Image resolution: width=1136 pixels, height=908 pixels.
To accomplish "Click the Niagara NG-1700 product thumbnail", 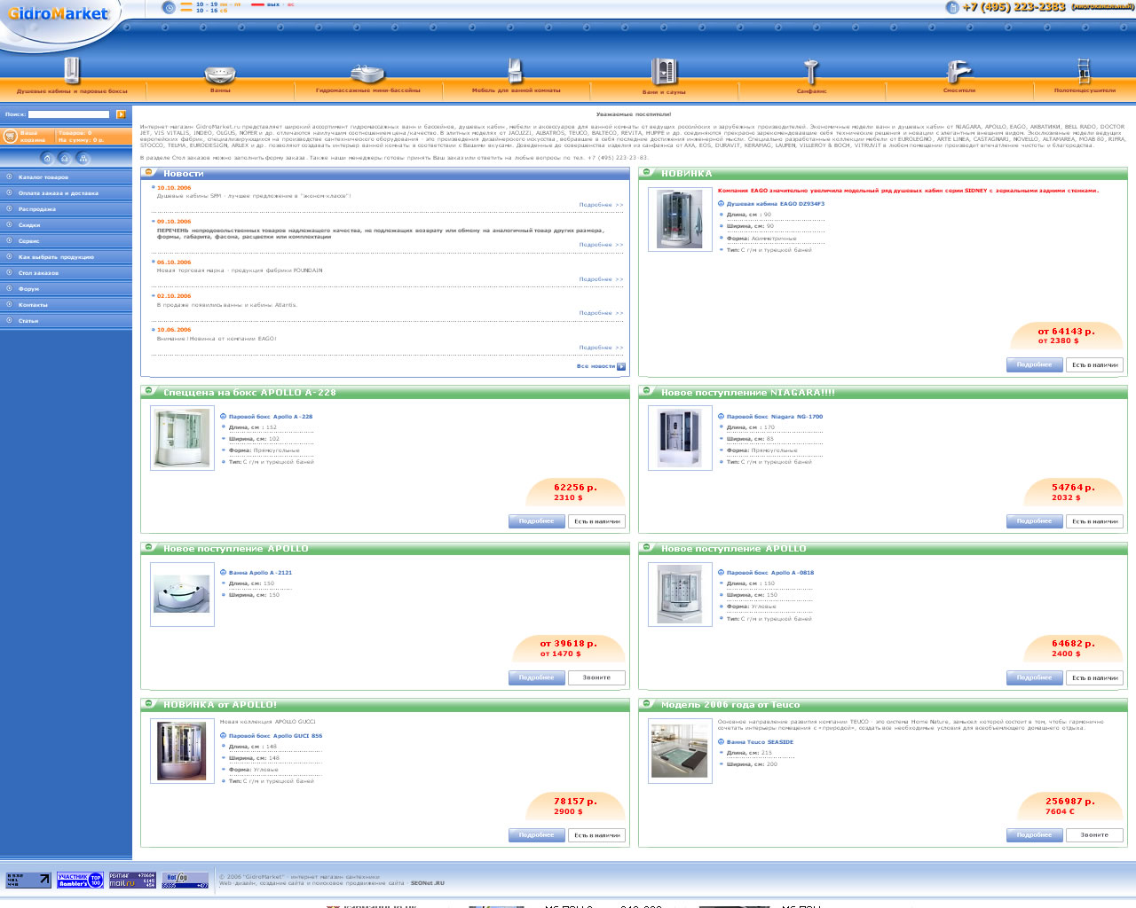I will (x=680, y=438).
